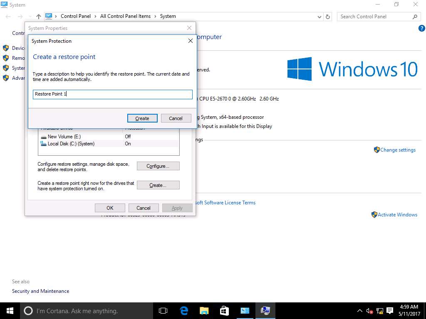The width and height of the screenshot is (426, 319).
Task: Open the Change settings link
Action: pyautogui.click(x=398, y=150)
